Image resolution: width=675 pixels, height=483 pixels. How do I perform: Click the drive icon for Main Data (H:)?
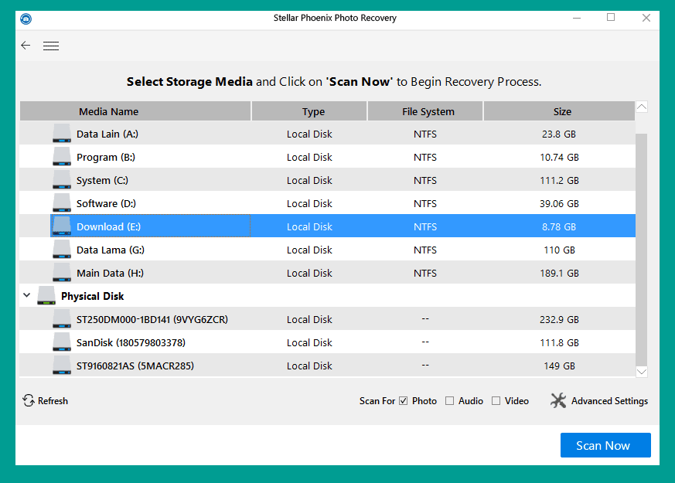tap(62, 273)
